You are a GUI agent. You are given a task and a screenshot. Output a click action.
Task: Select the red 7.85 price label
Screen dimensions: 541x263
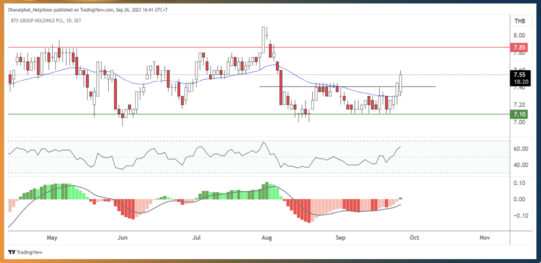(519, 47)
